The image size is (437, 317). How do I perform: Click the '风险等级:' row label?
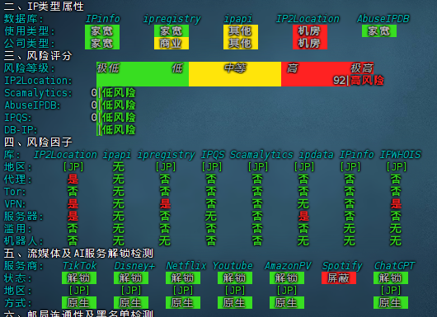tap(29, 68)
